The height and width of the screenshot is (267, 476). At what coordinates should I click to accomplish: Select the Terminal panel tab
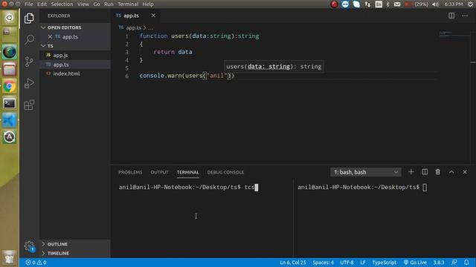point(188,172)
